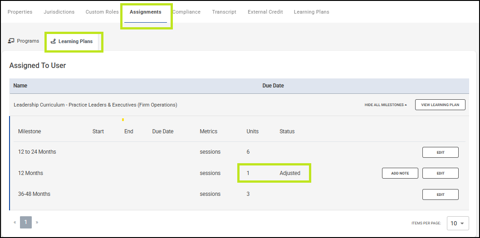The image size is (480, 238).
Task: Click the Programs sub-tab icon
Action: (11, 41)
